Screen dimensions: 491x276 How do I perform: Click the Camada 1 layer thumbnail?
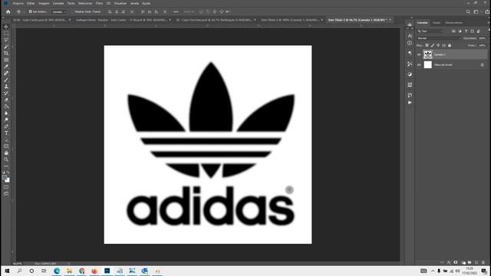coord(428,54)
